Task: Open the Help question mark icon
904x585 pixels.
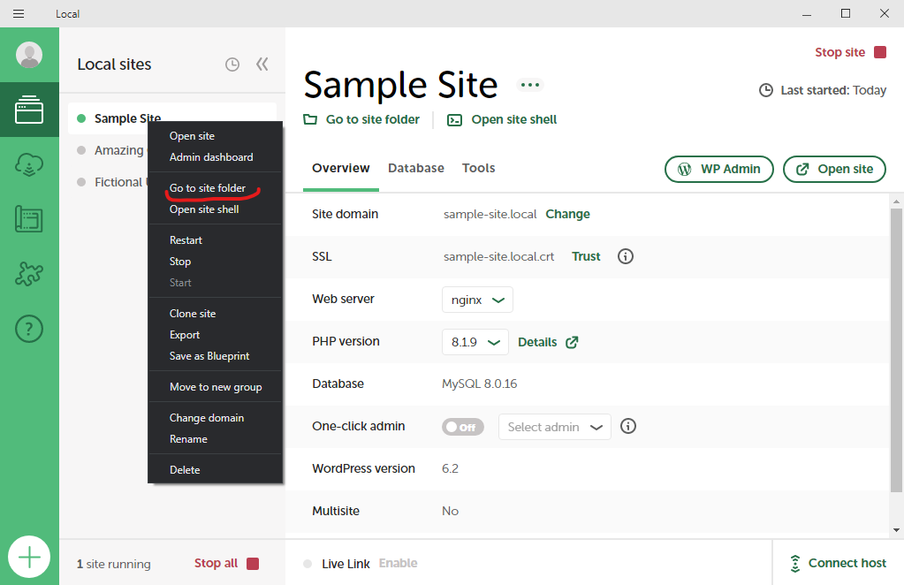Action: point(29,329)
